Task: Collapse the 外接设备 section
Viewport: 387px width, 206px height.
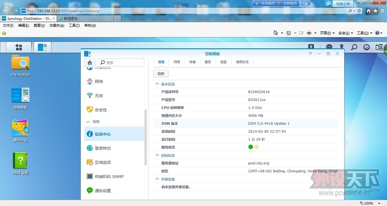Action: 157,179
